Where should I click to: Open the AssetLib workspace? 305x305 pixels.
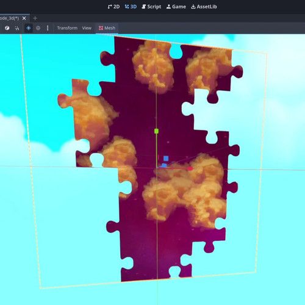(204, 7)
